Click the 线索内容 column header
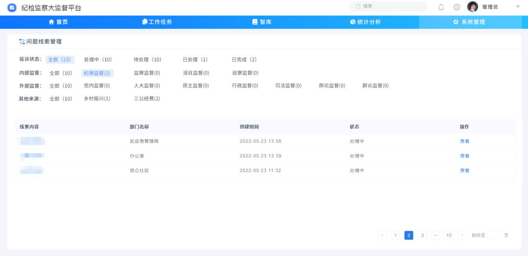Image resolution: width=528 pixels, height=256 pixels. [29, 127]
